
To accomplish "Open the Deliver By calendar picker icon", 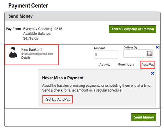I will pyautogui.click(x=150, y=53).
